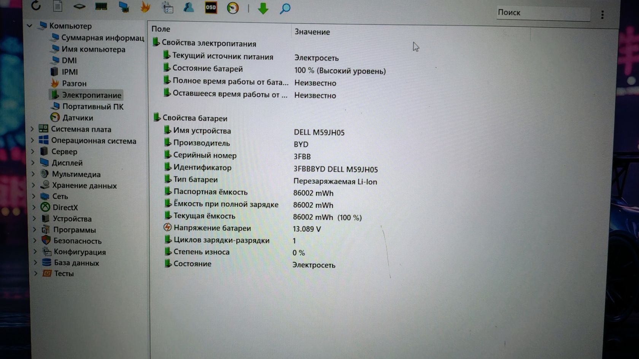Expand the Системная плата node

[x=32, y=129]
